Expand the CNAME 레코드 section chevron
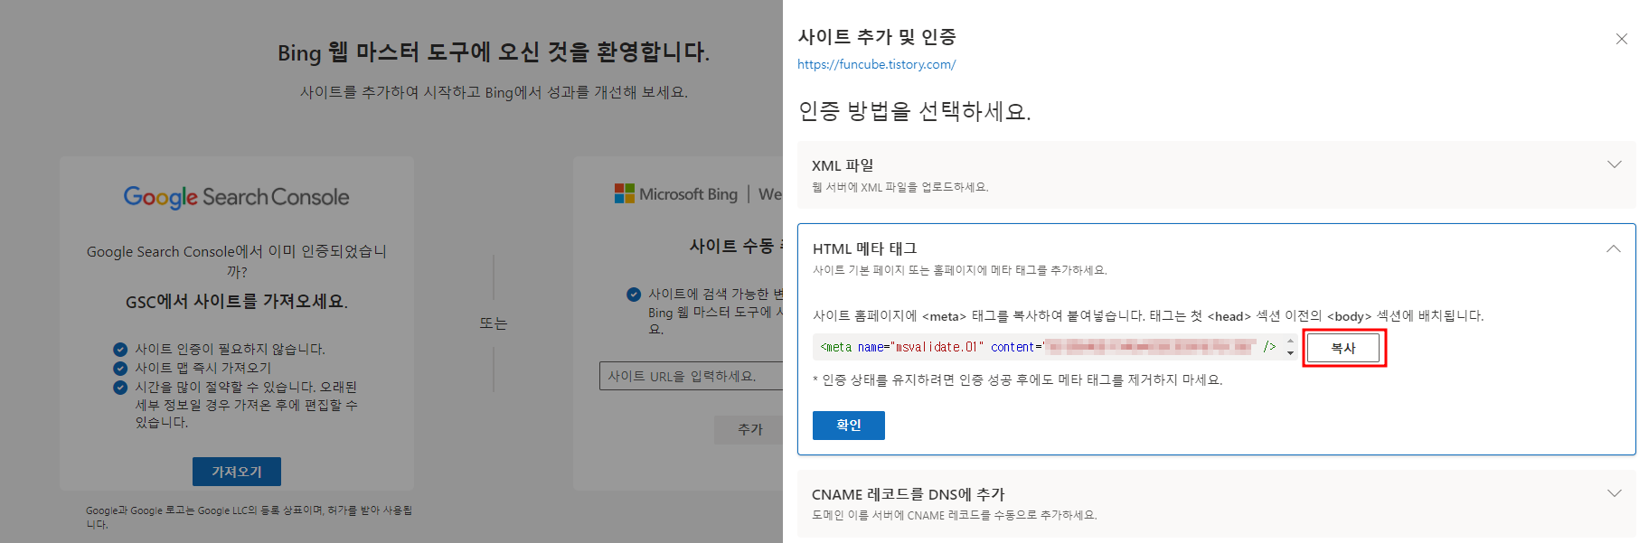Screen dimensions: 1639x543 1614,493
